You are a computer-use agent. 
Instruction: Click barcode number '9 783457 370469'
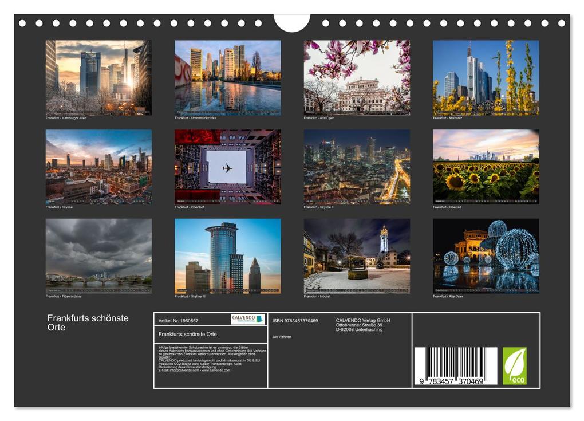coord(451,381)
